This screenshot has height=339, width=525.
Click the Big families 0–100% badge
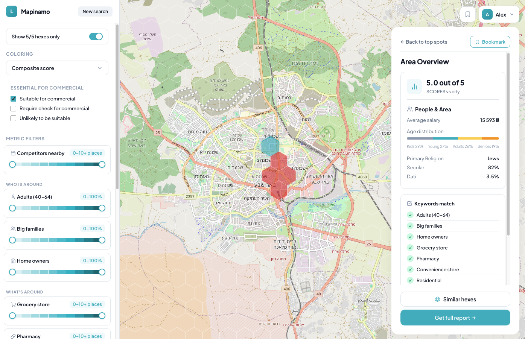(93, 229)
